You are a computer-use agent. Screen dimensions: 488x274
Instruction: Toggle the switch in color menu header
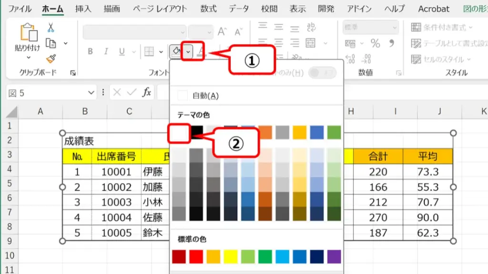click(x=322, y=73)
